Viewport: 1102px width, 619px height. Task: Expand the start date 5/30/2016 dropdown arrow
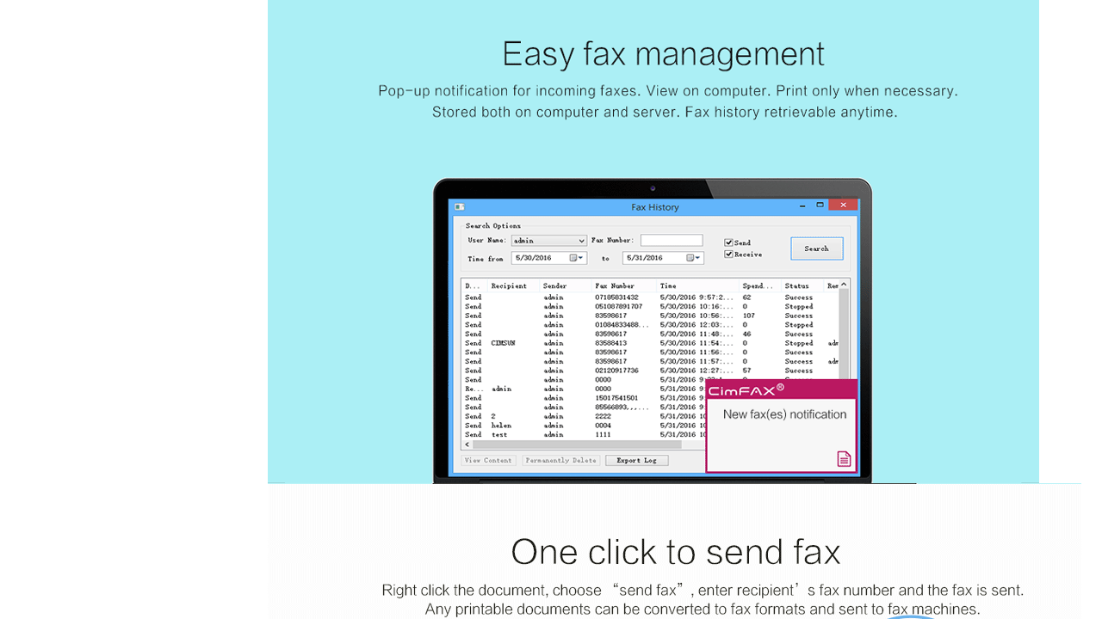tap(581, 257)
